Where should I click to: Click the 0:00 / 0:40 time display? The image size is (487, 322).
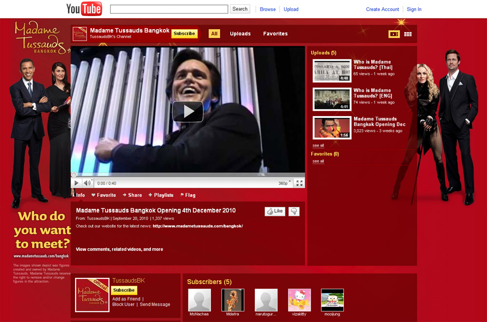pos(107,183)
